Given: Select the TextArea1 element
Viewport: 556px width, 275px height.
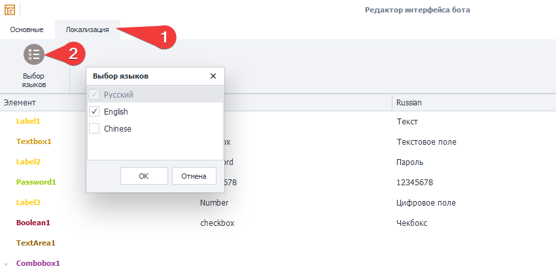Looking at the screenshot, I should tap(36, 244).
